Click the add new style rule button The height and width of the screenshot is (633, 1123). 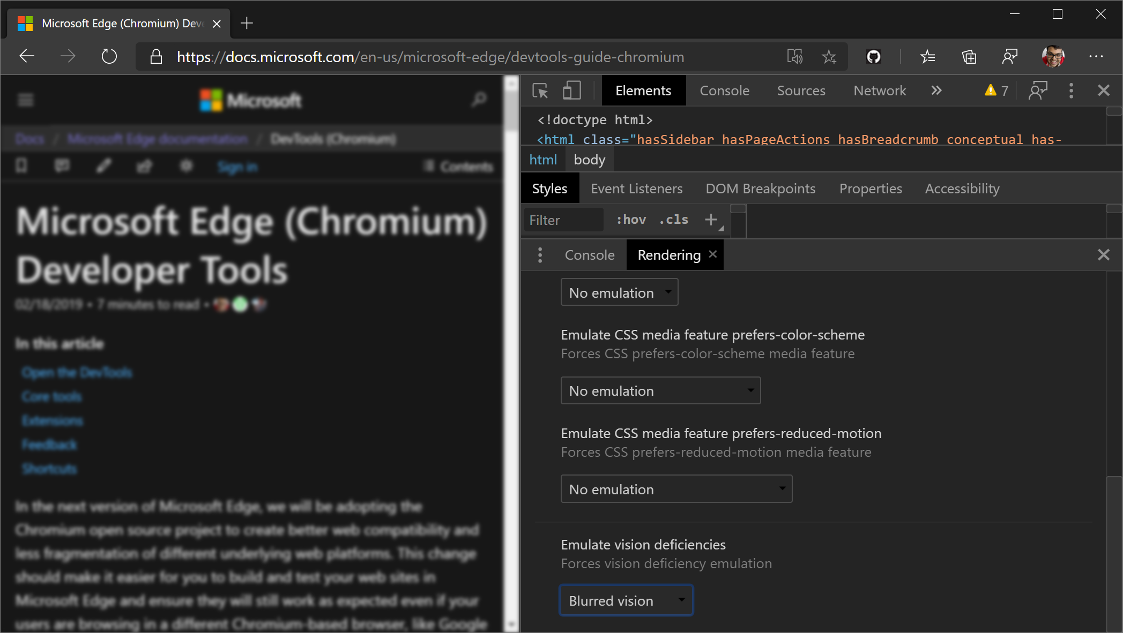711,221
